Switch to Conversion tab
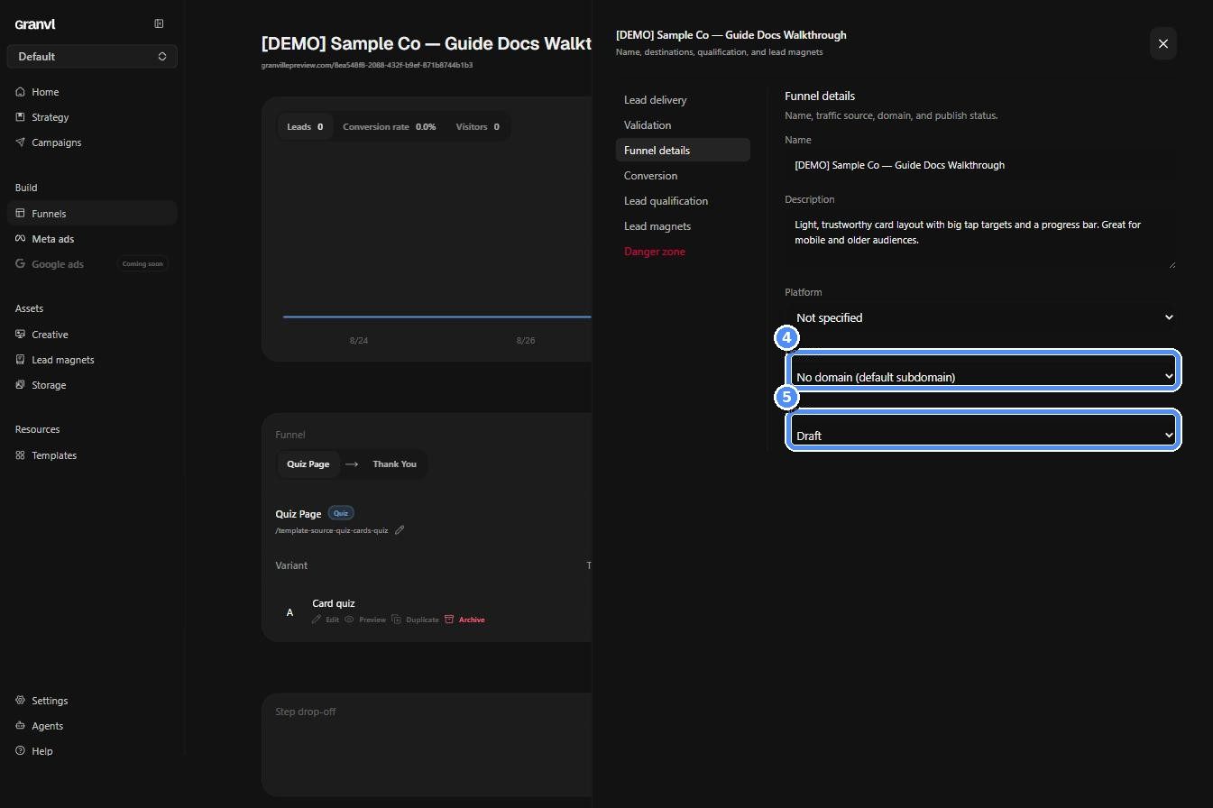 click(x=683, y=176)
